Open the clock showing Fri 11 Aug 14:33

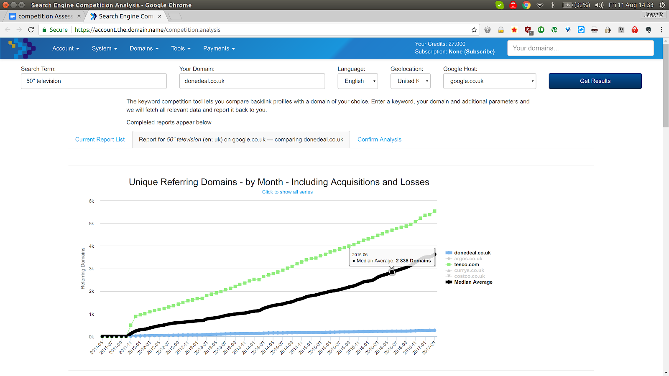[x=631, y=5]
